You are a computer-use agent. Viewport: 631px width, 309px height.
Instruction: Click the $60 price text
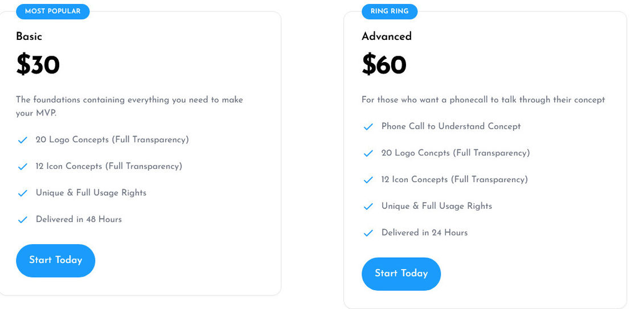(384, 65)
